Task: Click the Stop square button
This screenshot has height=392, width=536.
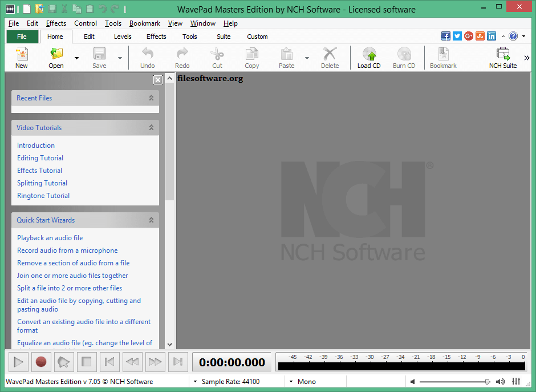Action: pos(87,362)
